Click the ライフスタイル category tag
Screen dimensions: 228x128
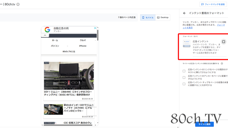click(x=49, y=123)
